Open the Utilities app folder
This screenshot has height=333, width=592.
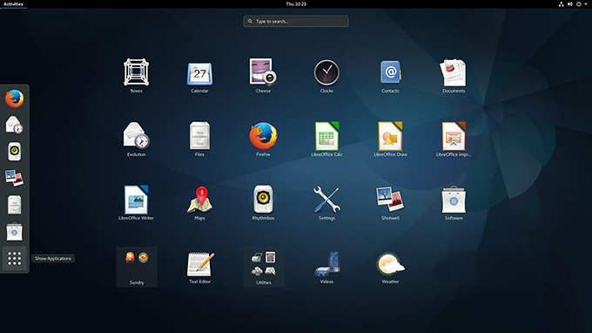pyautogui.click(x=264, y=268)
